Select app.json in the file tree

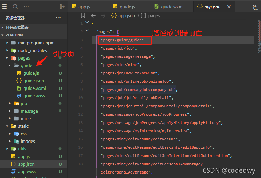tap(26, 164)
